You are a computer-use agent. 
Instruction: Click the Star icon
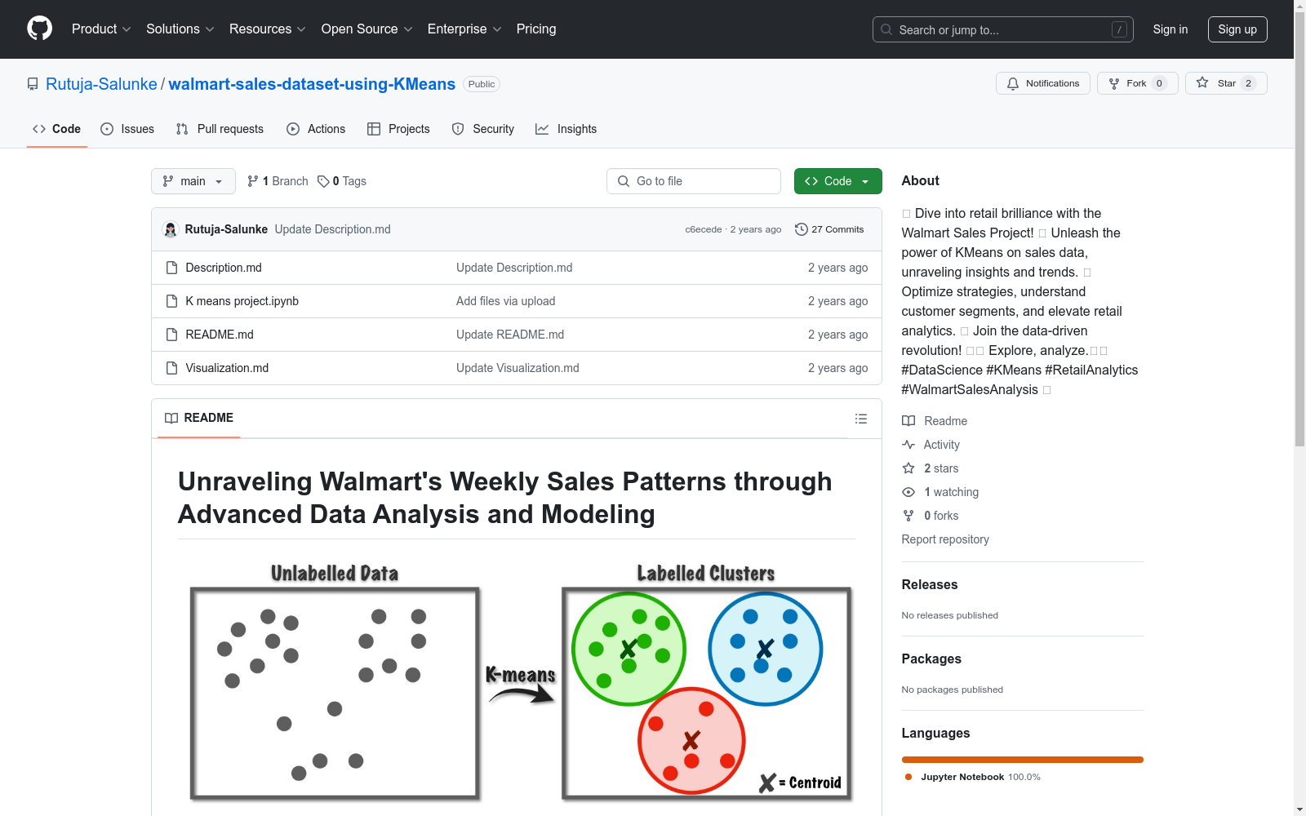pyautogui.click(x=1202, y=82)
